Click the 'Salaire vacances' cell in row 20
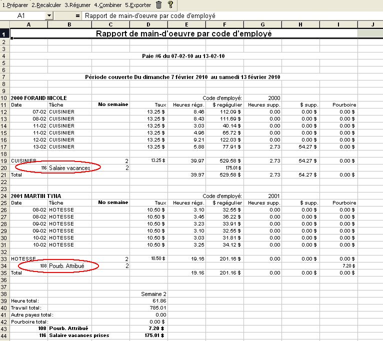The width and height of the screenshot is (383, 341). pyautogui.click(x=69, y=168)
